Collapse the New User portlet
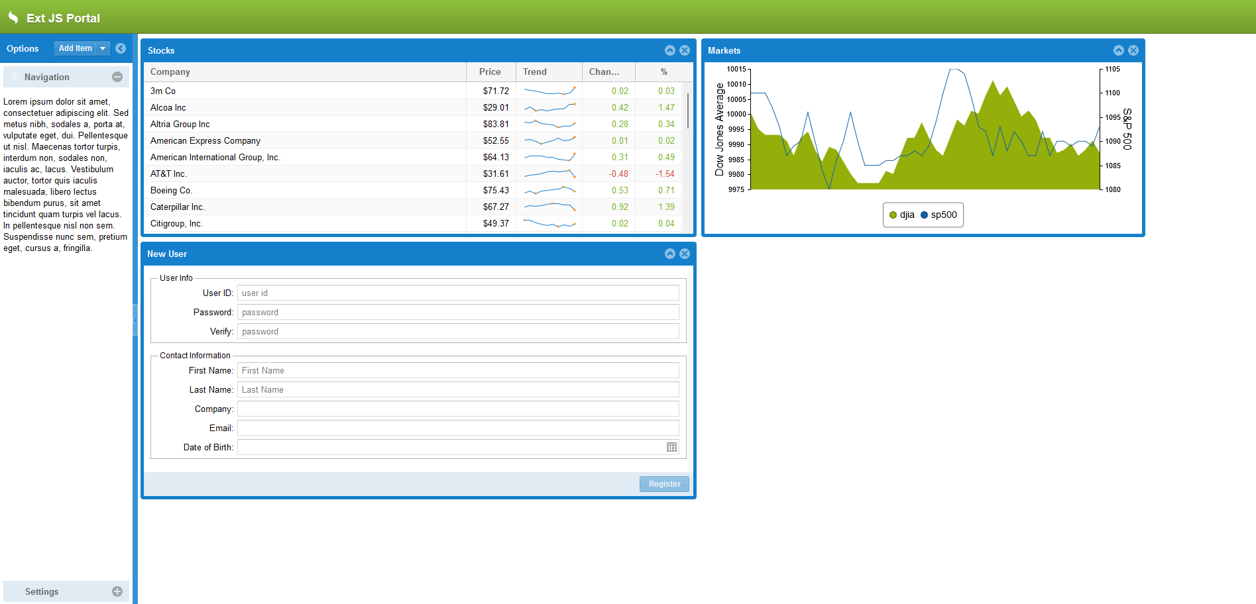1256x604 pixels. 670,254
